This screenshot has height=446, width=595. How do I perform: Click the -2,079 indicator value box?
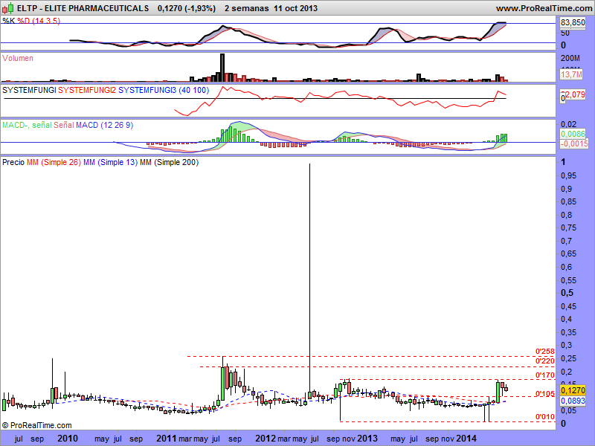click(575, 94)
